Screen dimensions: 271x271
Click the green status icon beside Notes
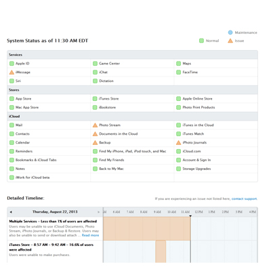[x=12, y=169]
